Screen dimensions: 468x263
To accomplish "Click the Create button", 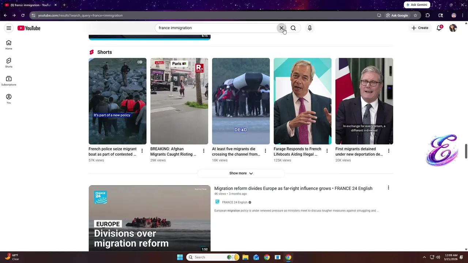I will pos(420,28).
